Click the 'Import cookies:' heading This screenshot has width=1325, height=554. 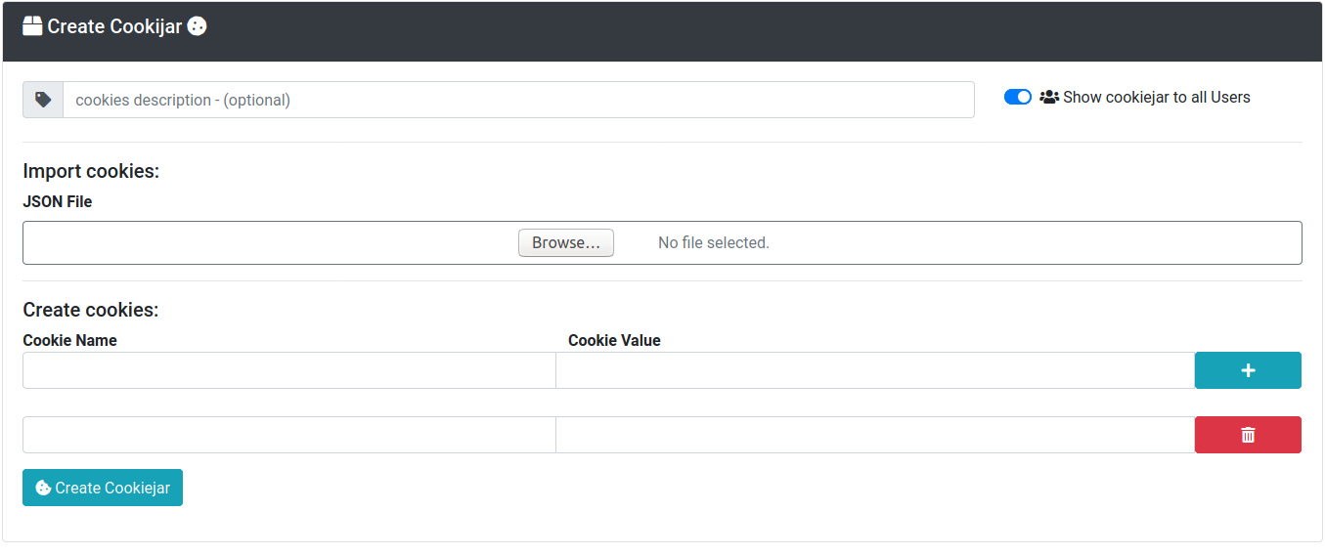pos(91,171)
